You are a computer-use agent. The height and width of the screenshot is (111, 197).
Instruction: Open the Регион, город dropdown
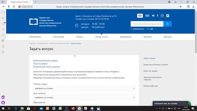(x=84, y=88)
